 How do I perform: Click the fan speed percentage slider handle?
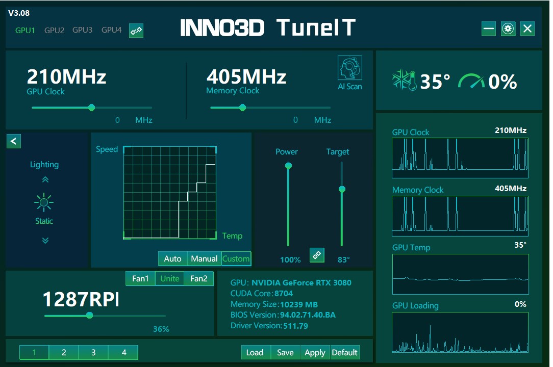click(90, 316)
